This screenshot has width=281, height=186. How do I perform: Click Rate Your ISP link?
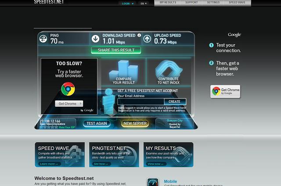[67, 127]
